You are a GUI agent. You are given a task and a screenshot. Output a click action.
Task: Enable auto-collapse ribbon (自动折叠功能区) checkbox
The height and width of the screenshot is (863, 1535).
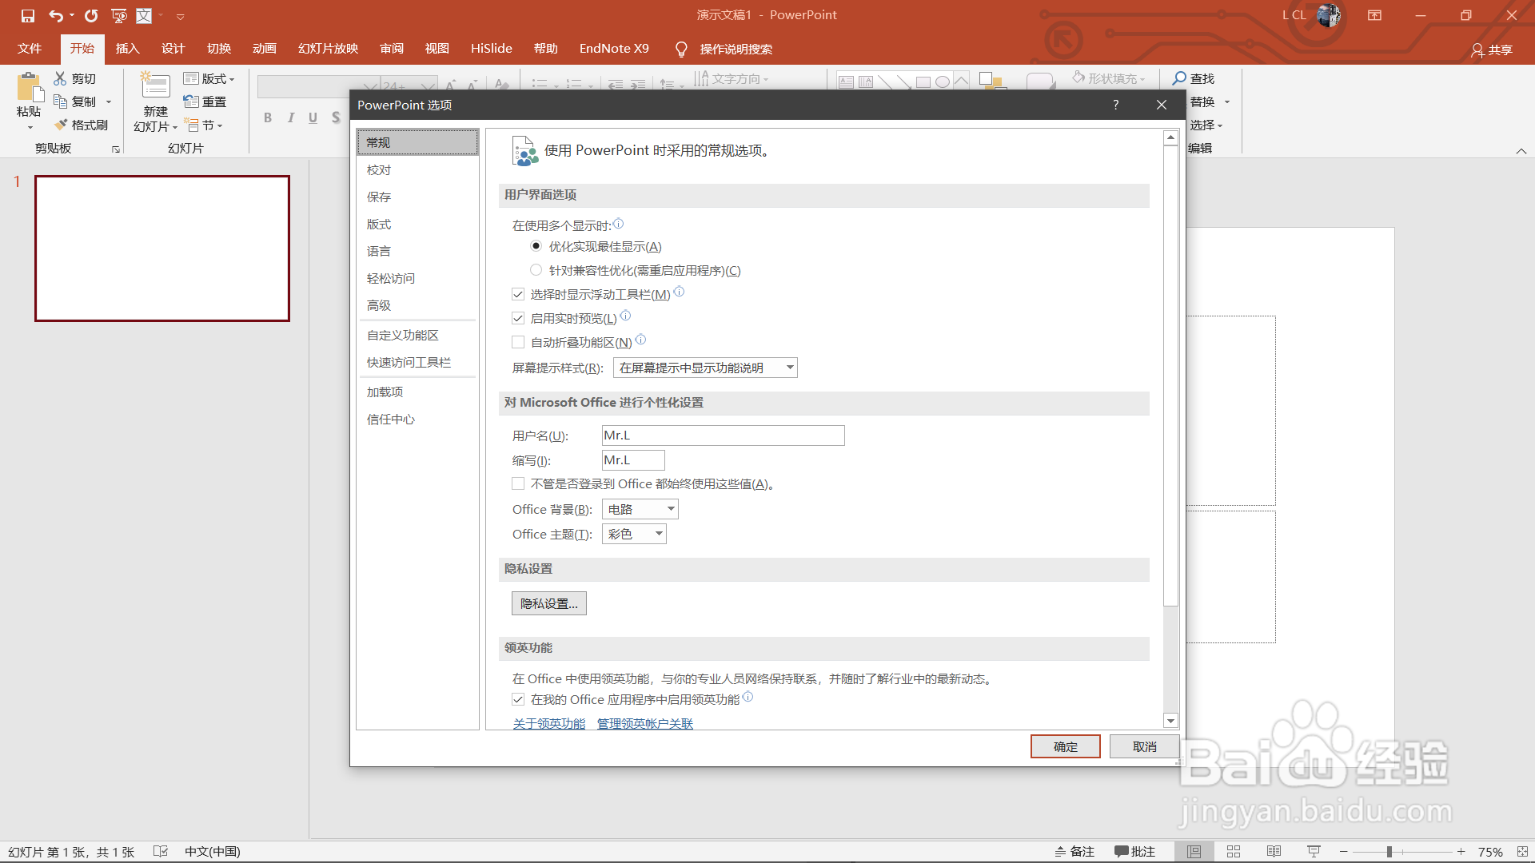[518, 342]
